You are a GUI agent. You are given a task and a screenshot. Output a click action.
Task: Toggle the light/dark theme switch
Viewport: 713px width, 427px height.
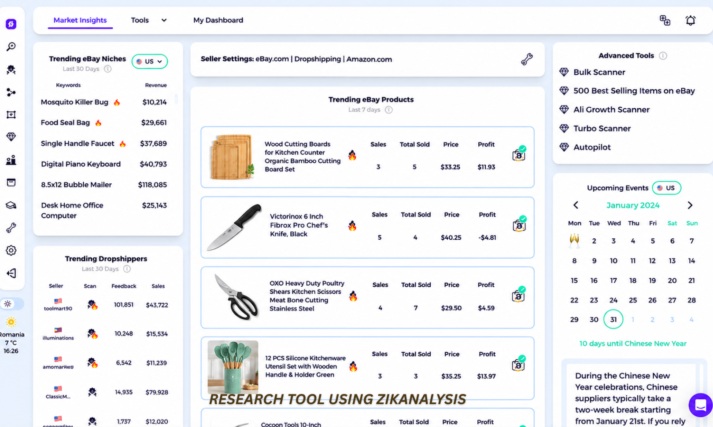(12, 304)
